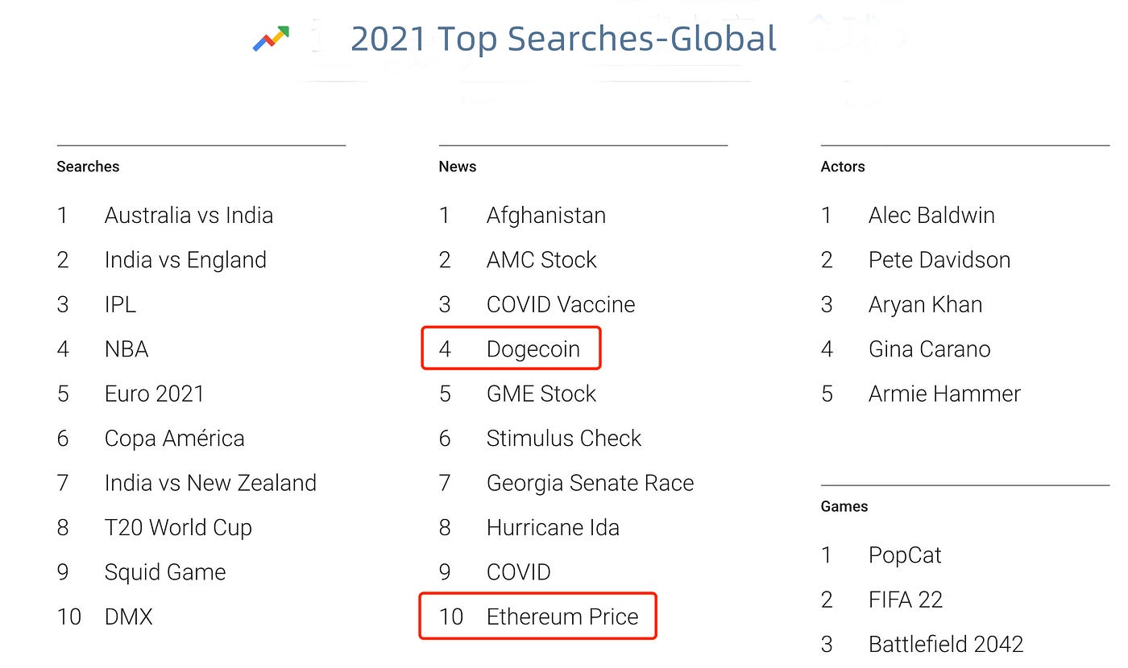
Task: Click the 2021 Top Searches-Global title
Action: 563,39
